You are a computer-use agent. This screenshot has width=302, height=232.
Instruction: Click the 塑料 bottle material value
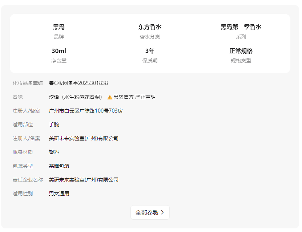tap(54, 152)
